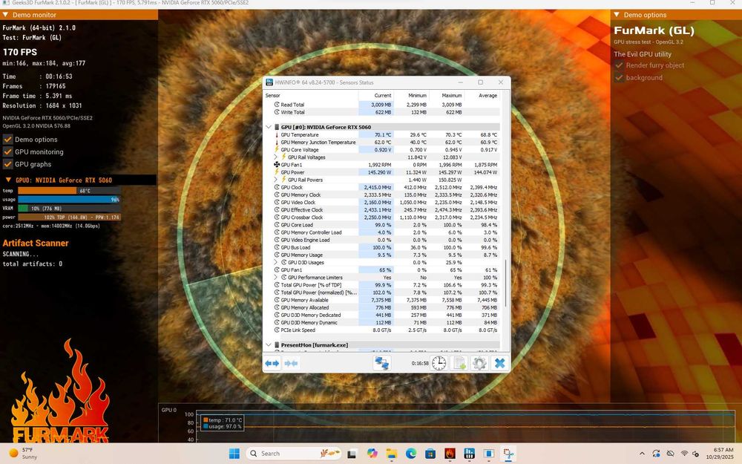The width and height of the screenshot is (742, 464).
Task: Open Wi-Fi network tray icon
Action: coord(684,454)
